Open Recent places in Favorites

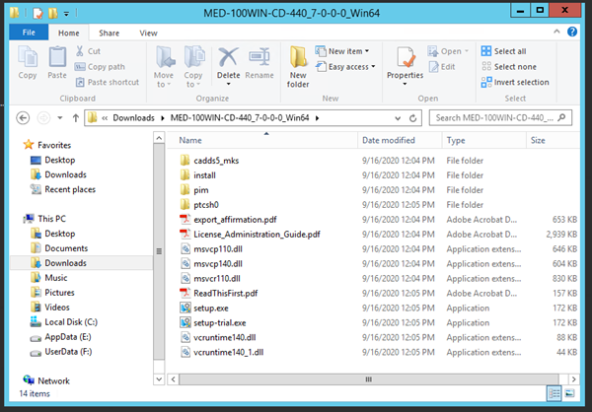pos(70,189)
